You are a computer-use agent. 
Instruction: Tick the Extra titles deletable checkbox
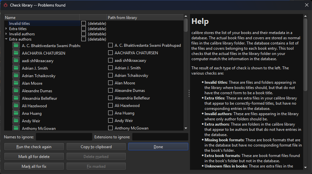[x=84, y=28]
